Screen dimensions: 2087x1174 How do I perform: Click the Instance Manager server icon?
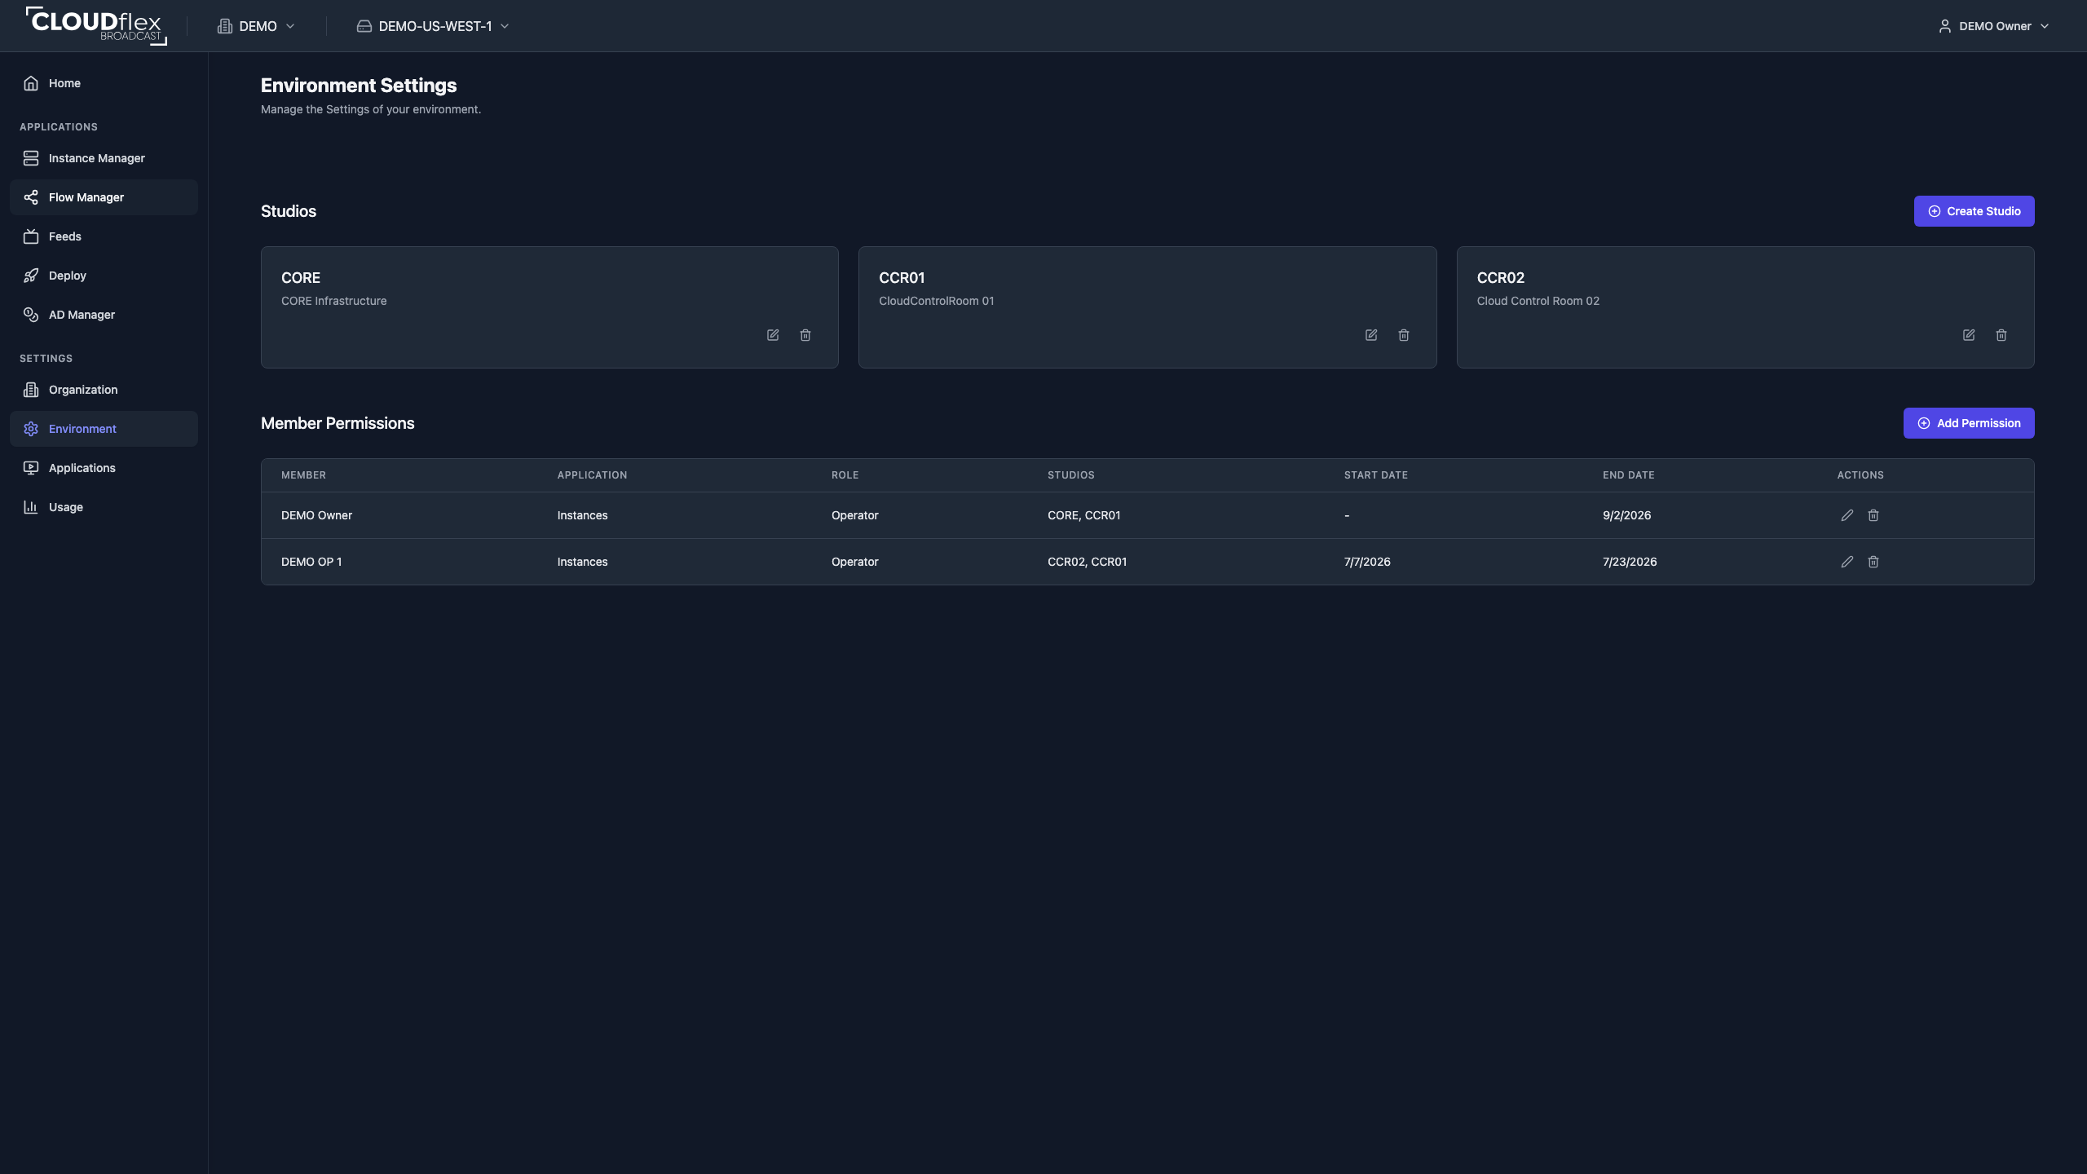(31, 158)
